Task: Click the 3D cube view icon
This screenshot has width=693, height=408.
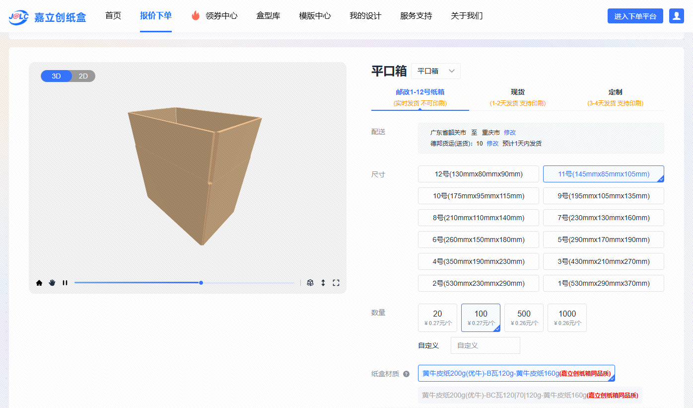Action: coord(310,283)
